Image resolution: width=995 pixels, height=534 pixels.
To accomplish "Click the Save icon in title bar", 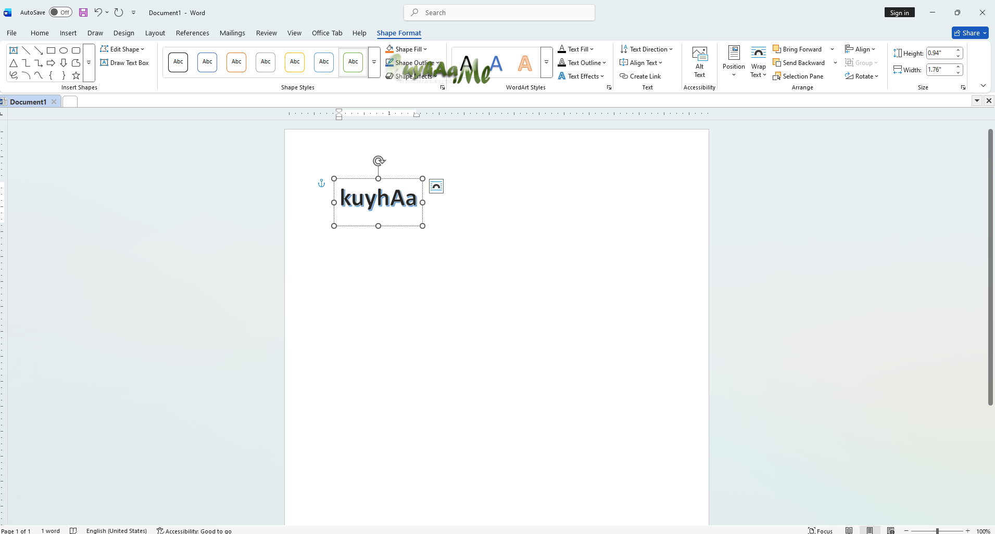I will pyautogui.click(x=83, y=12).
